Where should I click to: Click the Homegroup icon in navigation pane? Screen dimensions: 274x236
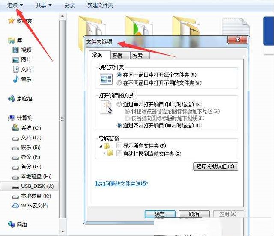coord(12,99)
